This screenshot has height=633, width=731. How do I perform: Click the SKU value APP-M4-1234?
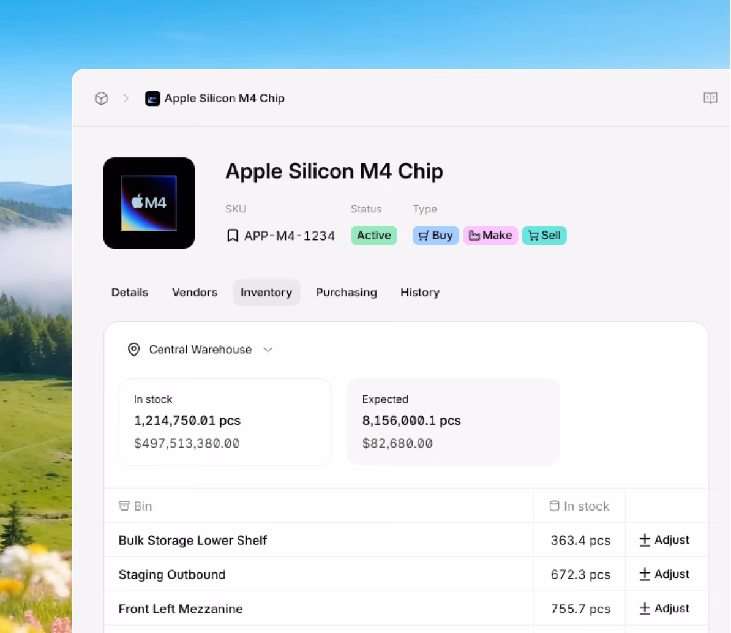[x=290, y=236]
